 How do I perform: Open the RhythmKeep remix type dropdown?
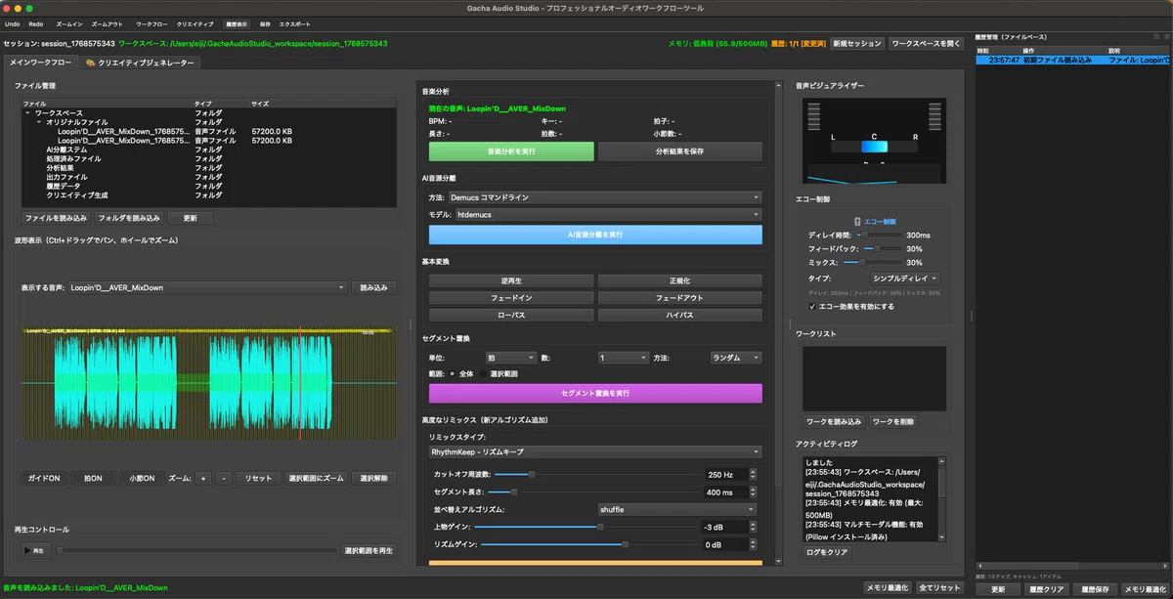595,452
